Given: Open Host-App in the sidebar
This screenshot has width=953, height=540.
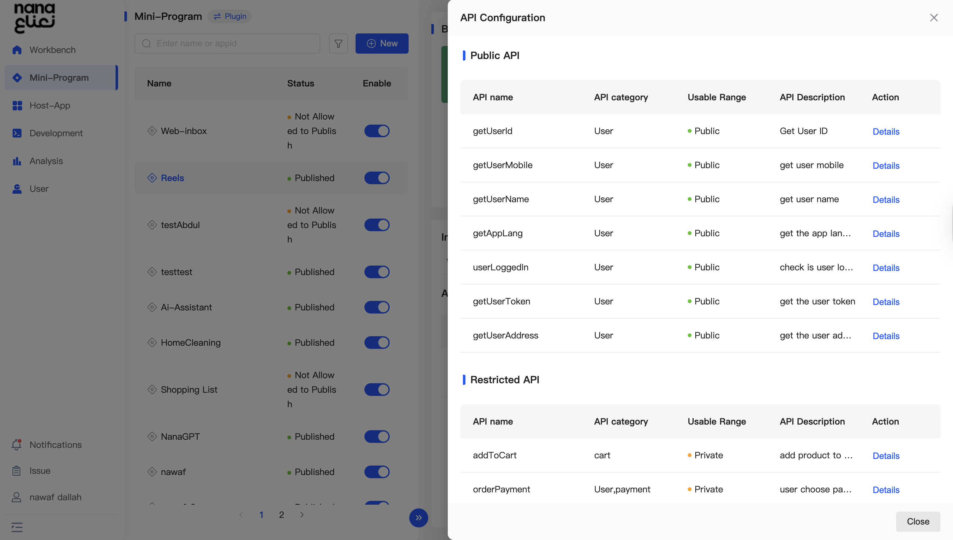Looking at the screenshot, I should (50, 106).
